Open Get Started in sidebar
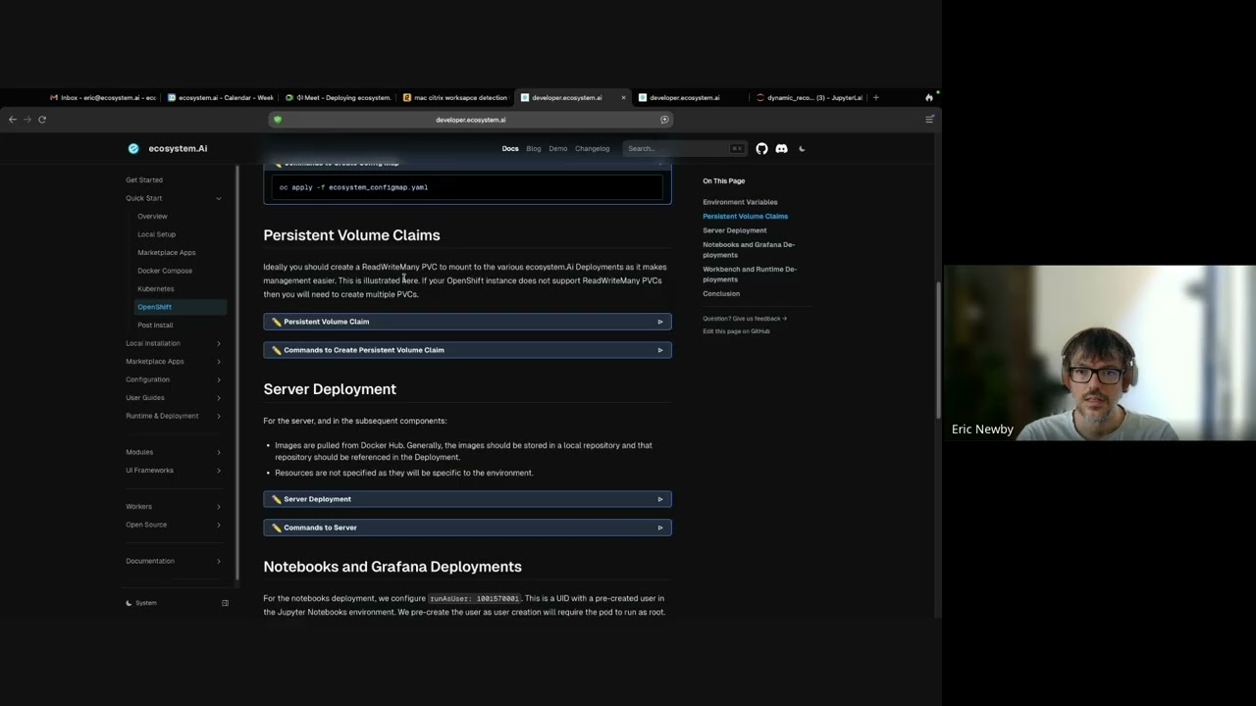Image resolution: width=1256 pixels, height=706 pixels. [x=144, y=179]
